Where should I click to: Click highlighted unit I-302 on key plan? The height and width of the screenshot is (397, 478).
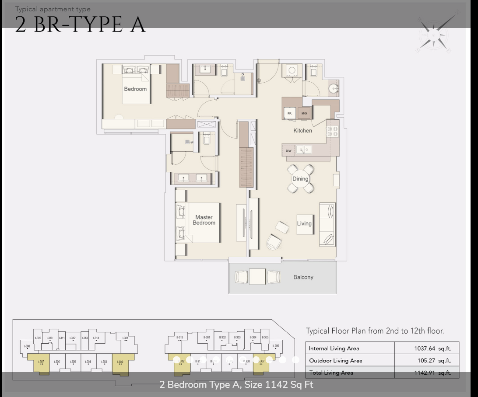pos(120,363)
